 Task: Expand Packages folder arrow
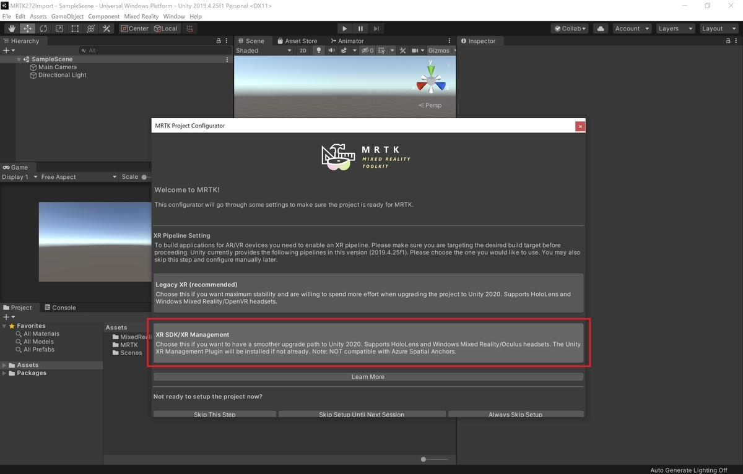pyautogui.click(x=4, y=373)
